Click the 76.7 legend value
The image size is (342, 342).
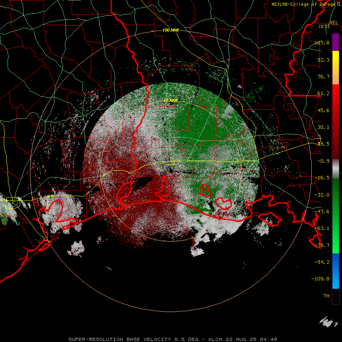[x=323, y=76]
